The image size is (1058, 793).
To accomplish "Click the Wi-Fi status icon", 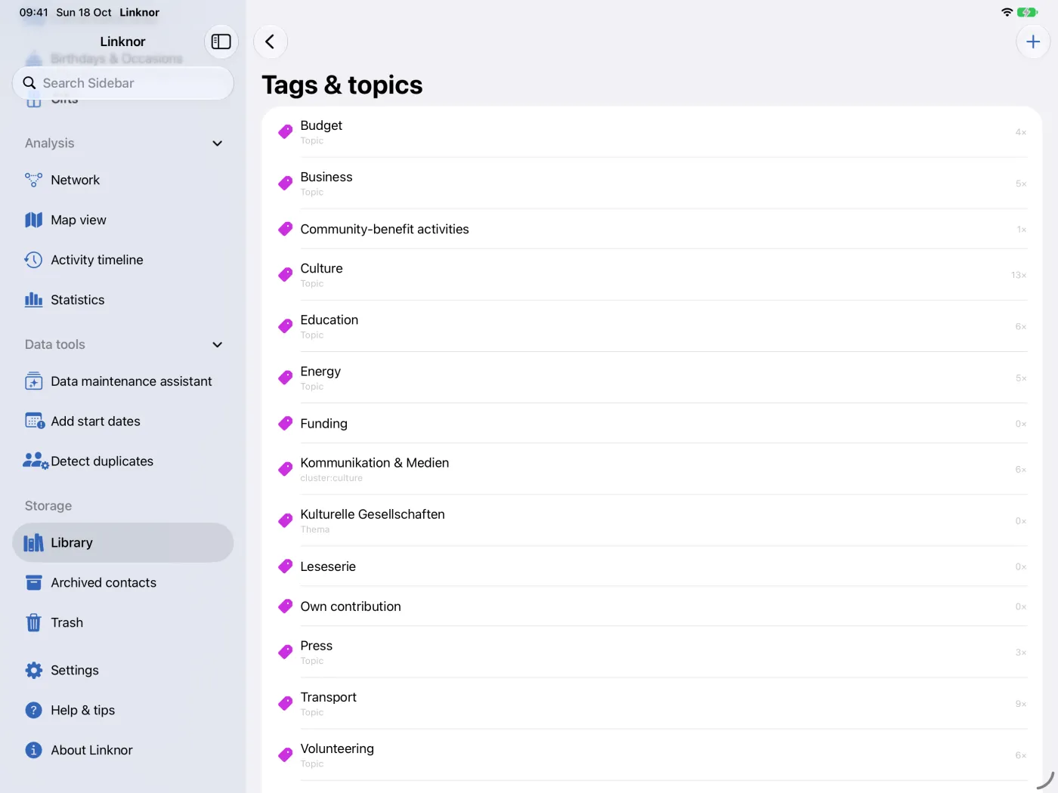I will click(1007, 12).
